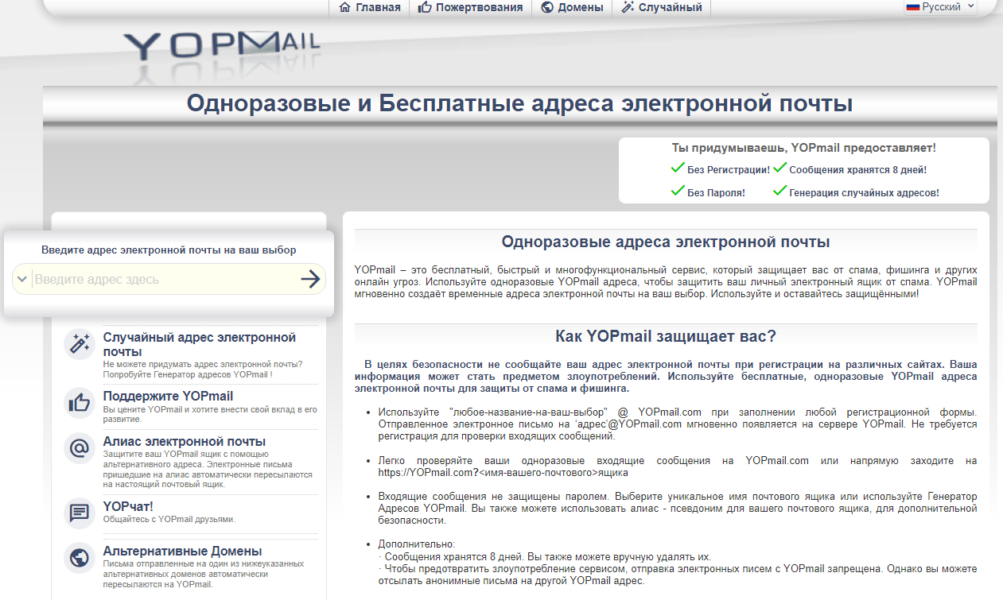Viewport: 1003px width, 600px height.
Task: Click the green checkmark beside Сообщения хранятся 8 дней!
Action: click(x=779, y=168)
